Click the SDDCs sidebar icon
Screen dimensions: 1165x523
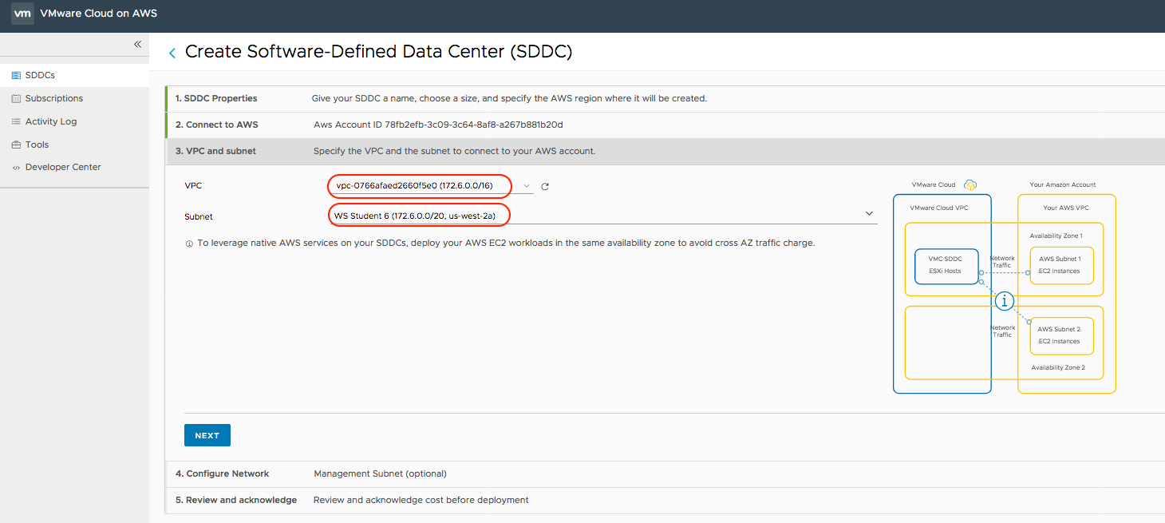click(x=16, y=75)
